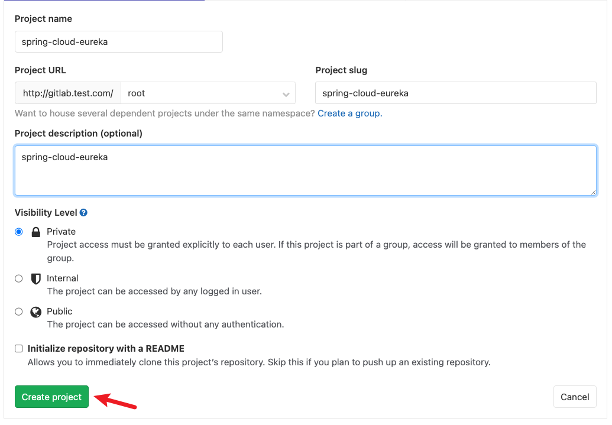Click the http://gitlab.test.com/ URL prefix box
612x425 pixels.
point(68,93)
